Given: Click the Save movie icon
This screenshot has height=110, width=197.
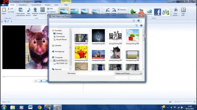Looking at the screenshot, I should [x=176, y=10].
